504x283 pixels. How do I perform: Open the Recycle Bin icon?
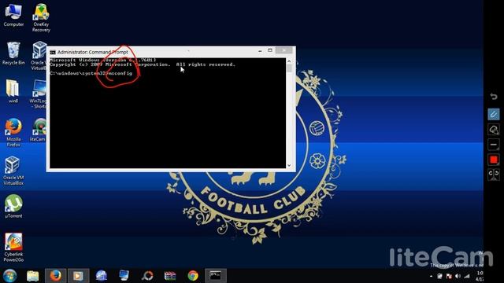[x=13, y=53]
